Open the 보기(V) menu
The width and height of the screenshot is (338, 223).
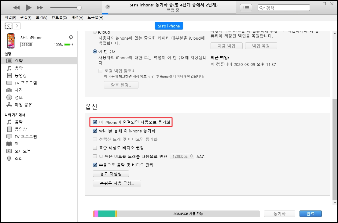tap(41, 18)
